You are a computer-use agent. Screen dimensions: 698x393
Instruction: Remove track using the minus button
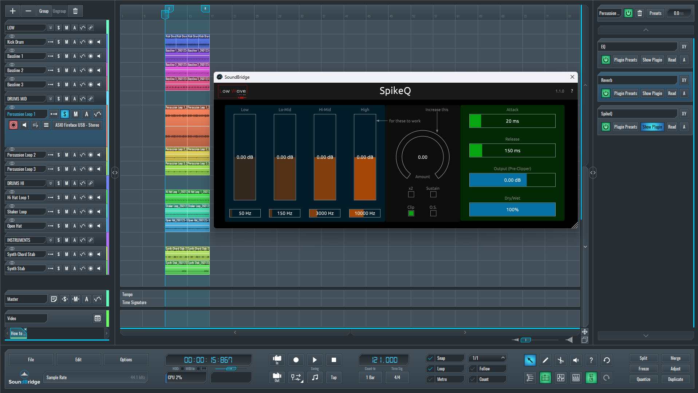point(28,11)
